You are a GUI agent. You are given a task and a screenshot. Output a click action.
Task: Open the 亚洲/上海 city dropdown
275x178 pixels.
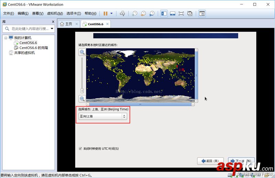[102, 116]
